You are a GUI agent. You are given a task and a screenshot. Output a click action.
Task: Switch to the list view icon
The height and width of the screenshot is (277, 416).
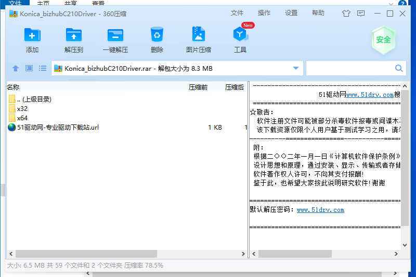pyautogui.click(x=43, y=69)
